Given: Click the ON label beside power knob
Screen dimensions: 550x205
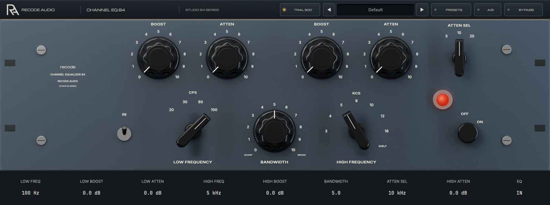Looking at the screenshot, I should point(480,122).
